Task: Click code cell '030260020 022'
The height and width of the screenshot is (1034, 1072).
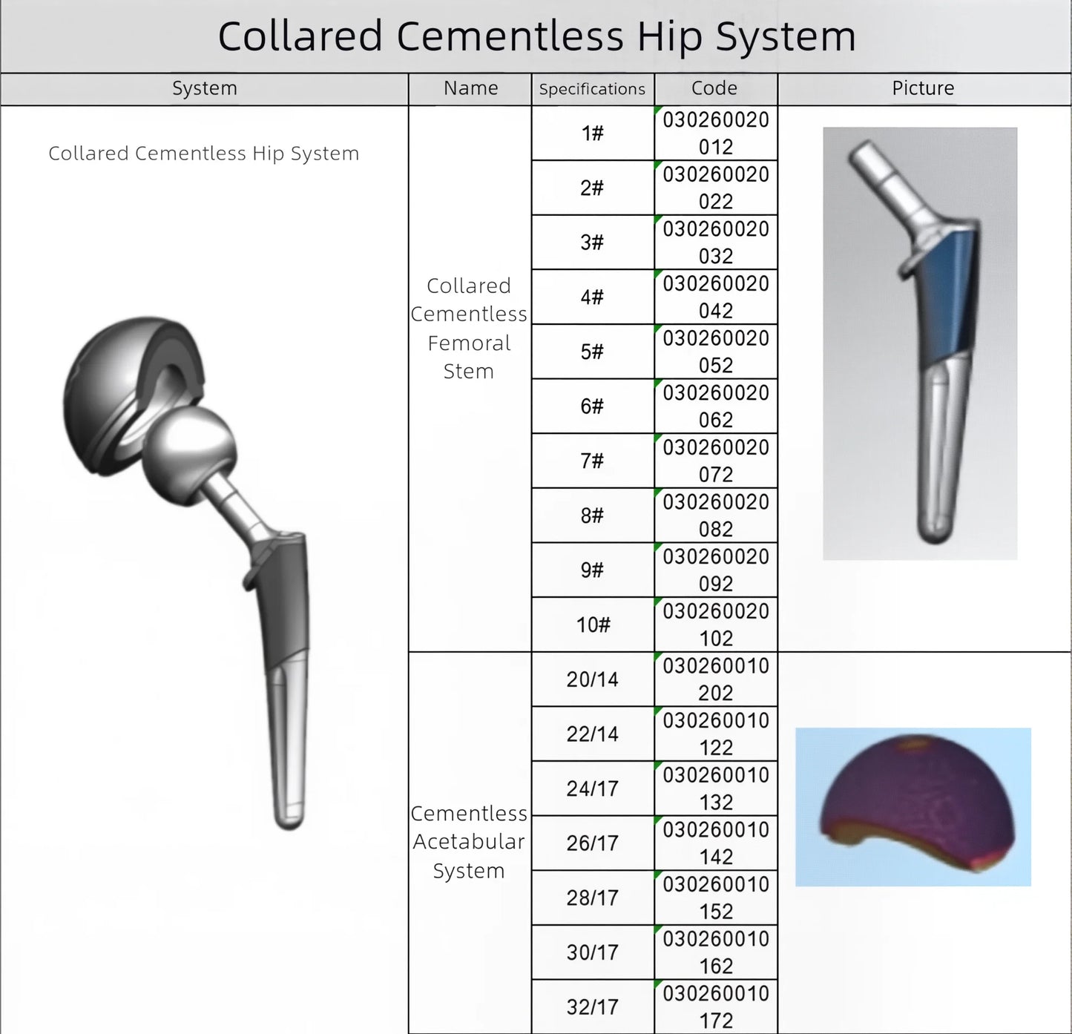Action: coord(716,188)
